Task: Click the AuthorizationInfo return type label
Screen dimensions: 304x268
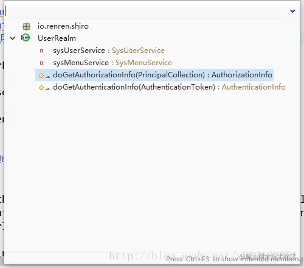Action: (x=242, y=75)
